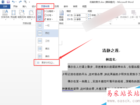The height and width of the screenshot is (105, 140).
Task: Click the 上移一层 bring forward button
Action: [134, 15]
